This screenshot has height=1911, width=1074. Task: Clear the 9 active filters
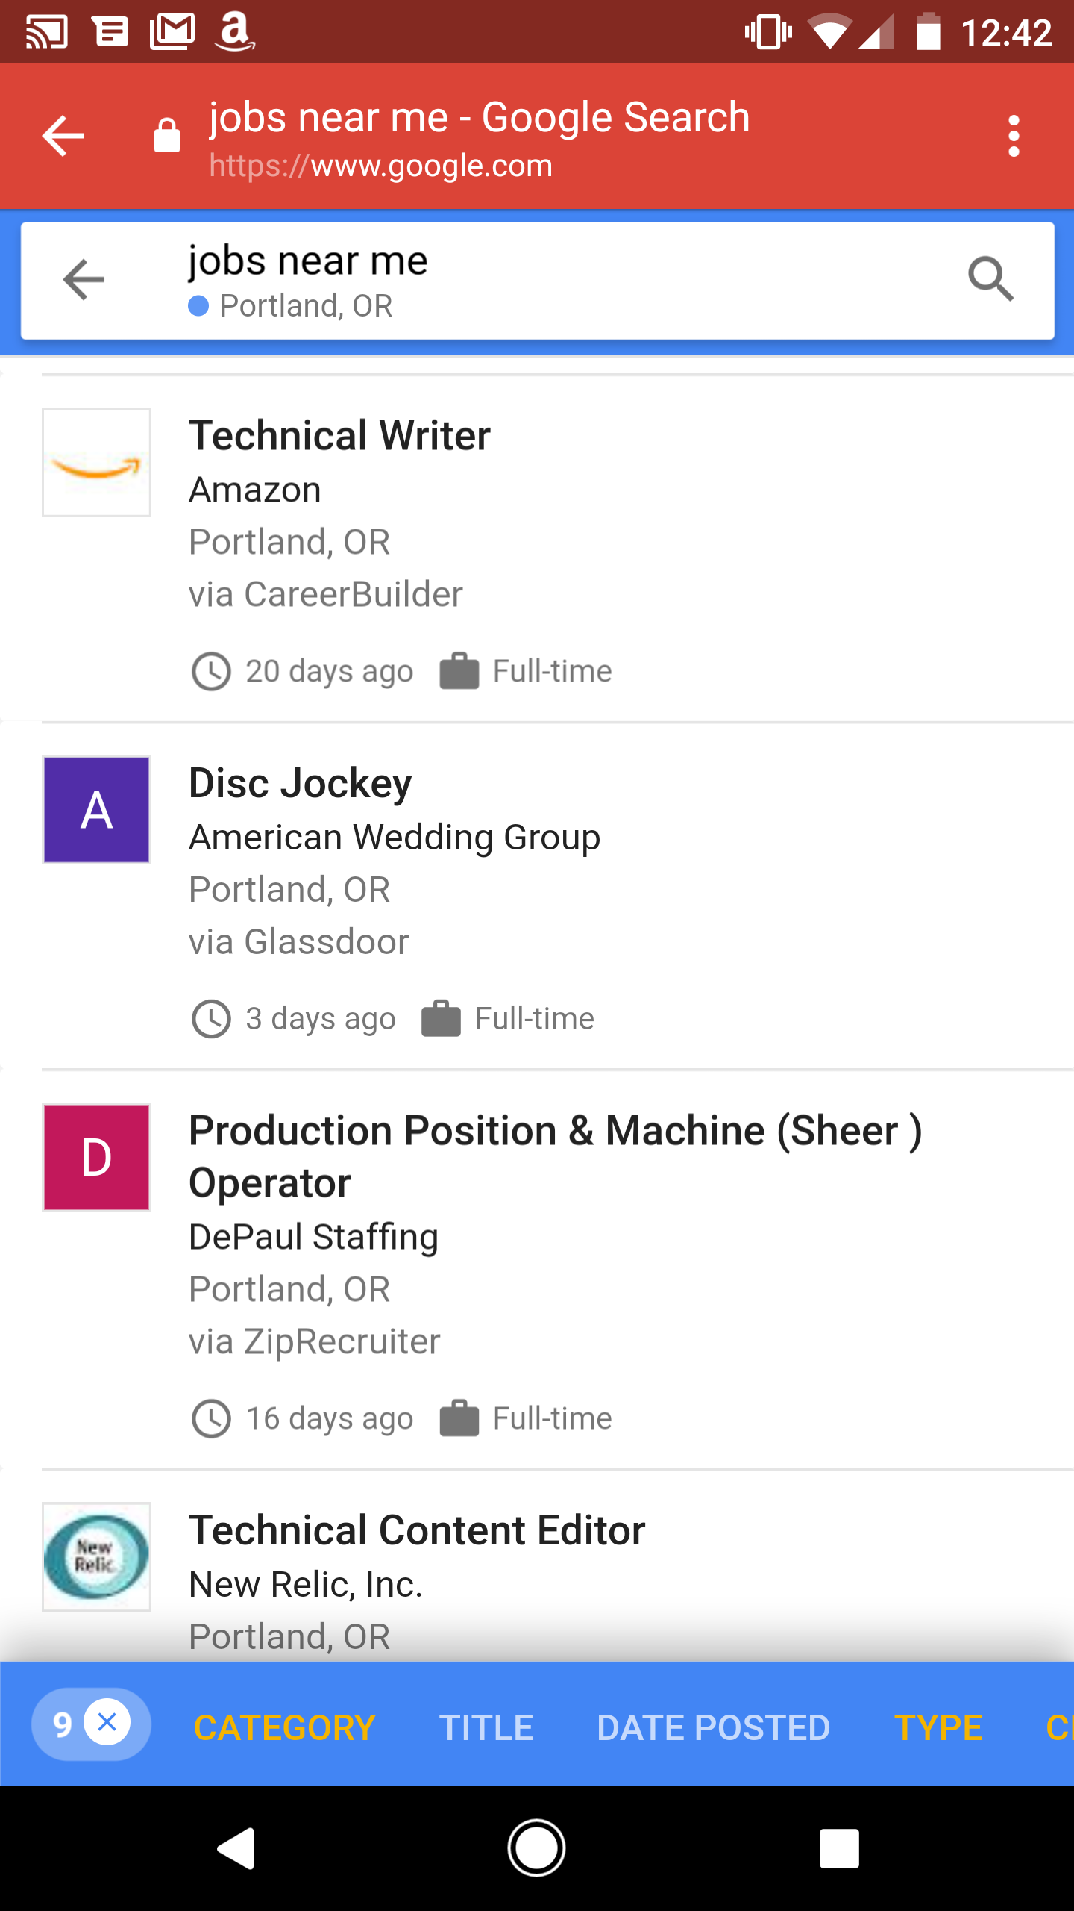pos(107,1723)
